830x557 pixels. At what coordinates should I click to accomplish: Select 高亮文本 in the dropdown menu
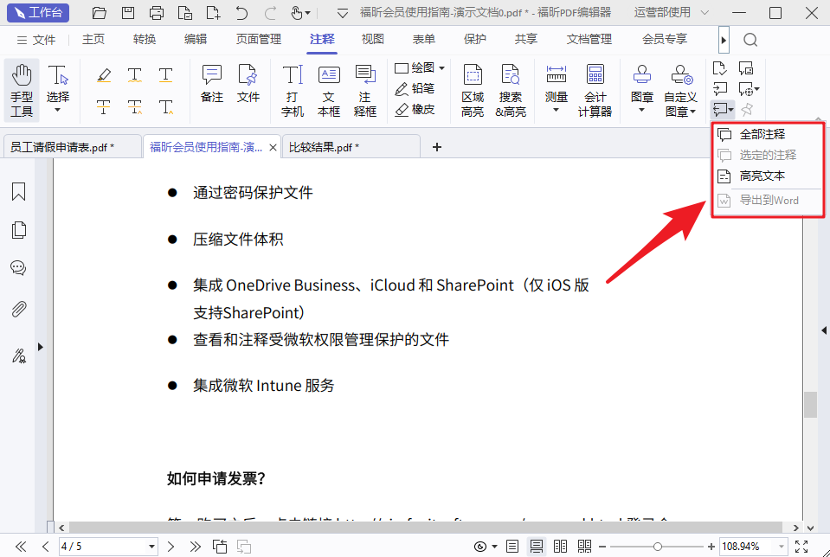tap(762, 176)
